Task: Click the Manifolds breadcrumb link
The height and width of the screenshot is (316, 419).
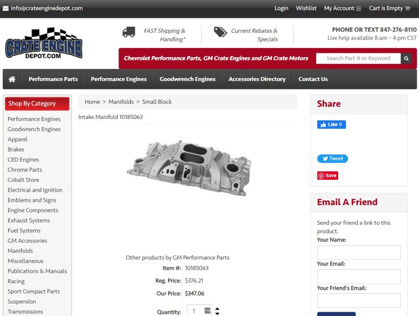Action: tap(121, 101)
